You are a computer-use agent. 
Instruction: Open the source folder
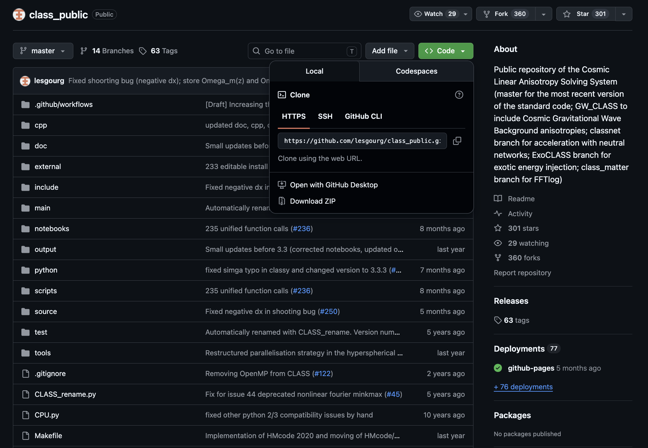tap(46, 312)
